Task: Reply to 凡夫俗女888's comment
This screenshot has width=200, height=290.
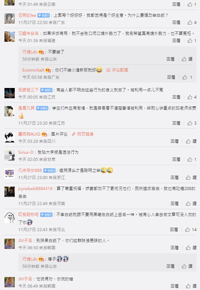Action: point(174,177)
